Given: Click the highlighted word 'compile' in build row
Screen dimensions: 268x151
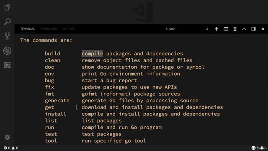Looking at the screenshot, I should (x=92, y=54).
